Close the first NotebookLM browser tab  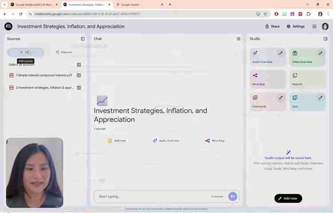click(x=57, y=4)
